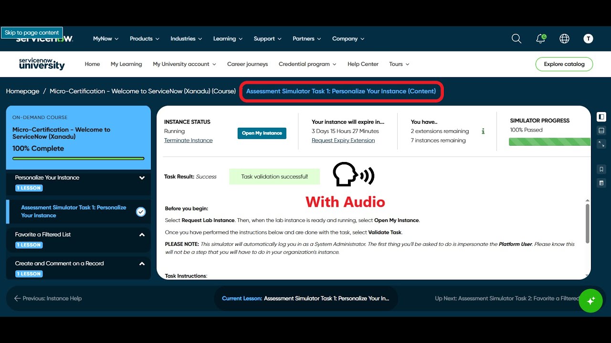This screenshot has height=343, width=611.
Task: Click the left arrow before Previous: Instance Help
Action: click(18, 298)
